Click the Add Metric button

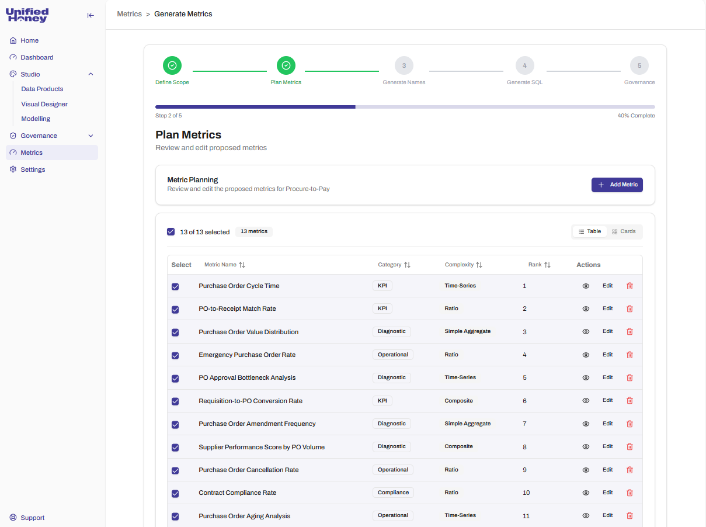tap(617, 185)
